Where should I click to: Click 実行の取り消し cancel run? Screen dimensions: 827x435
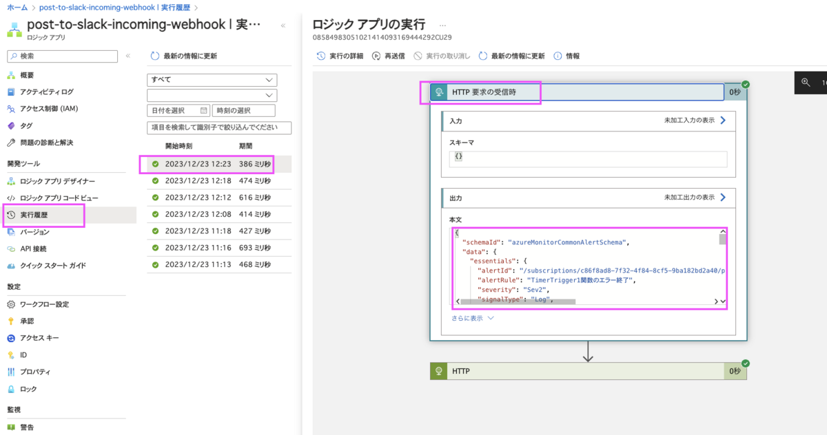pos(442,56)
